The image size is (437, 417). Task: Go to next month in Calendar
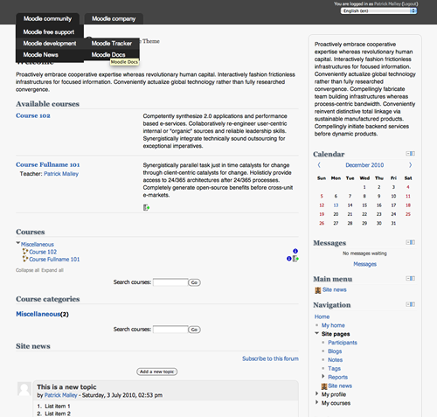(x=410, y=165)
